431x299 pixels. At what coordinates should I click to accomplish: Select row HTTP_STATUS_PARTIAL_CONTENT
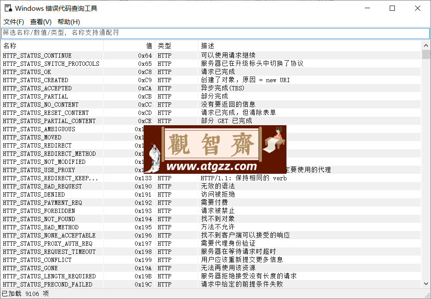click(211, 121)
